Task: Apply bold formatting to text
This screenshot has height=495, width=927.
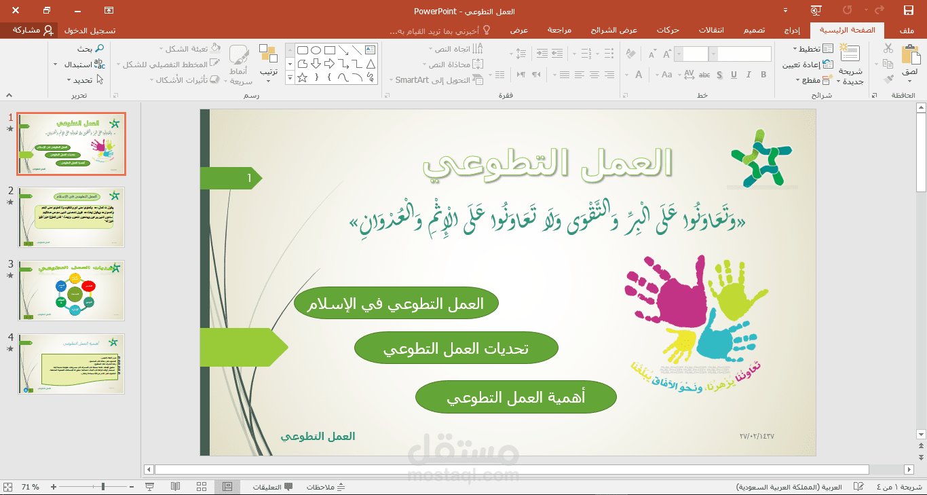Action: 764,74
